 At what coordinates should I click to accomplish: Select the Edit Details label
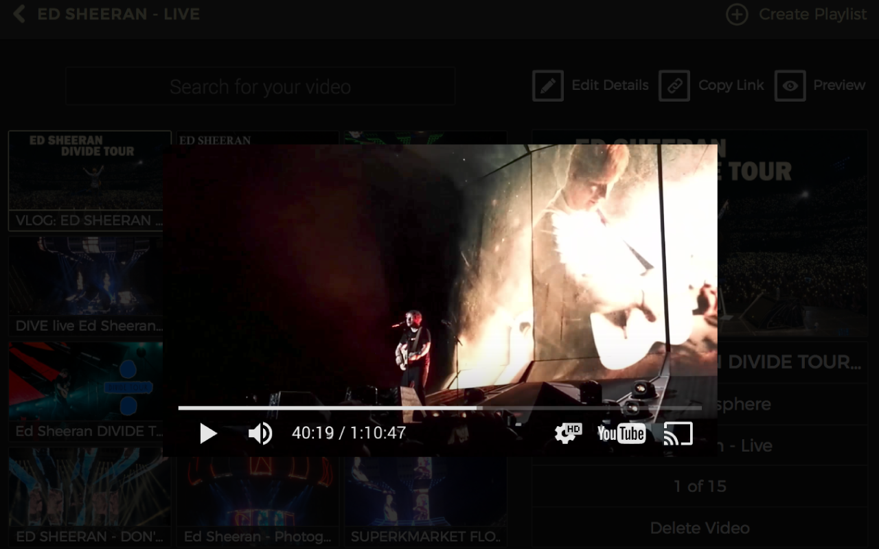point(610,85)
